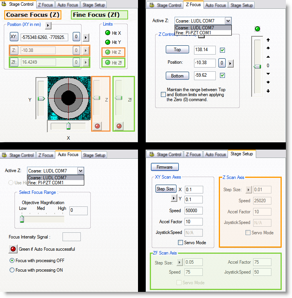Image resolution: width=292 pixels, height=298 pixels.
Task: Click the green Hit X limit indicator
Action: [108, 33]
